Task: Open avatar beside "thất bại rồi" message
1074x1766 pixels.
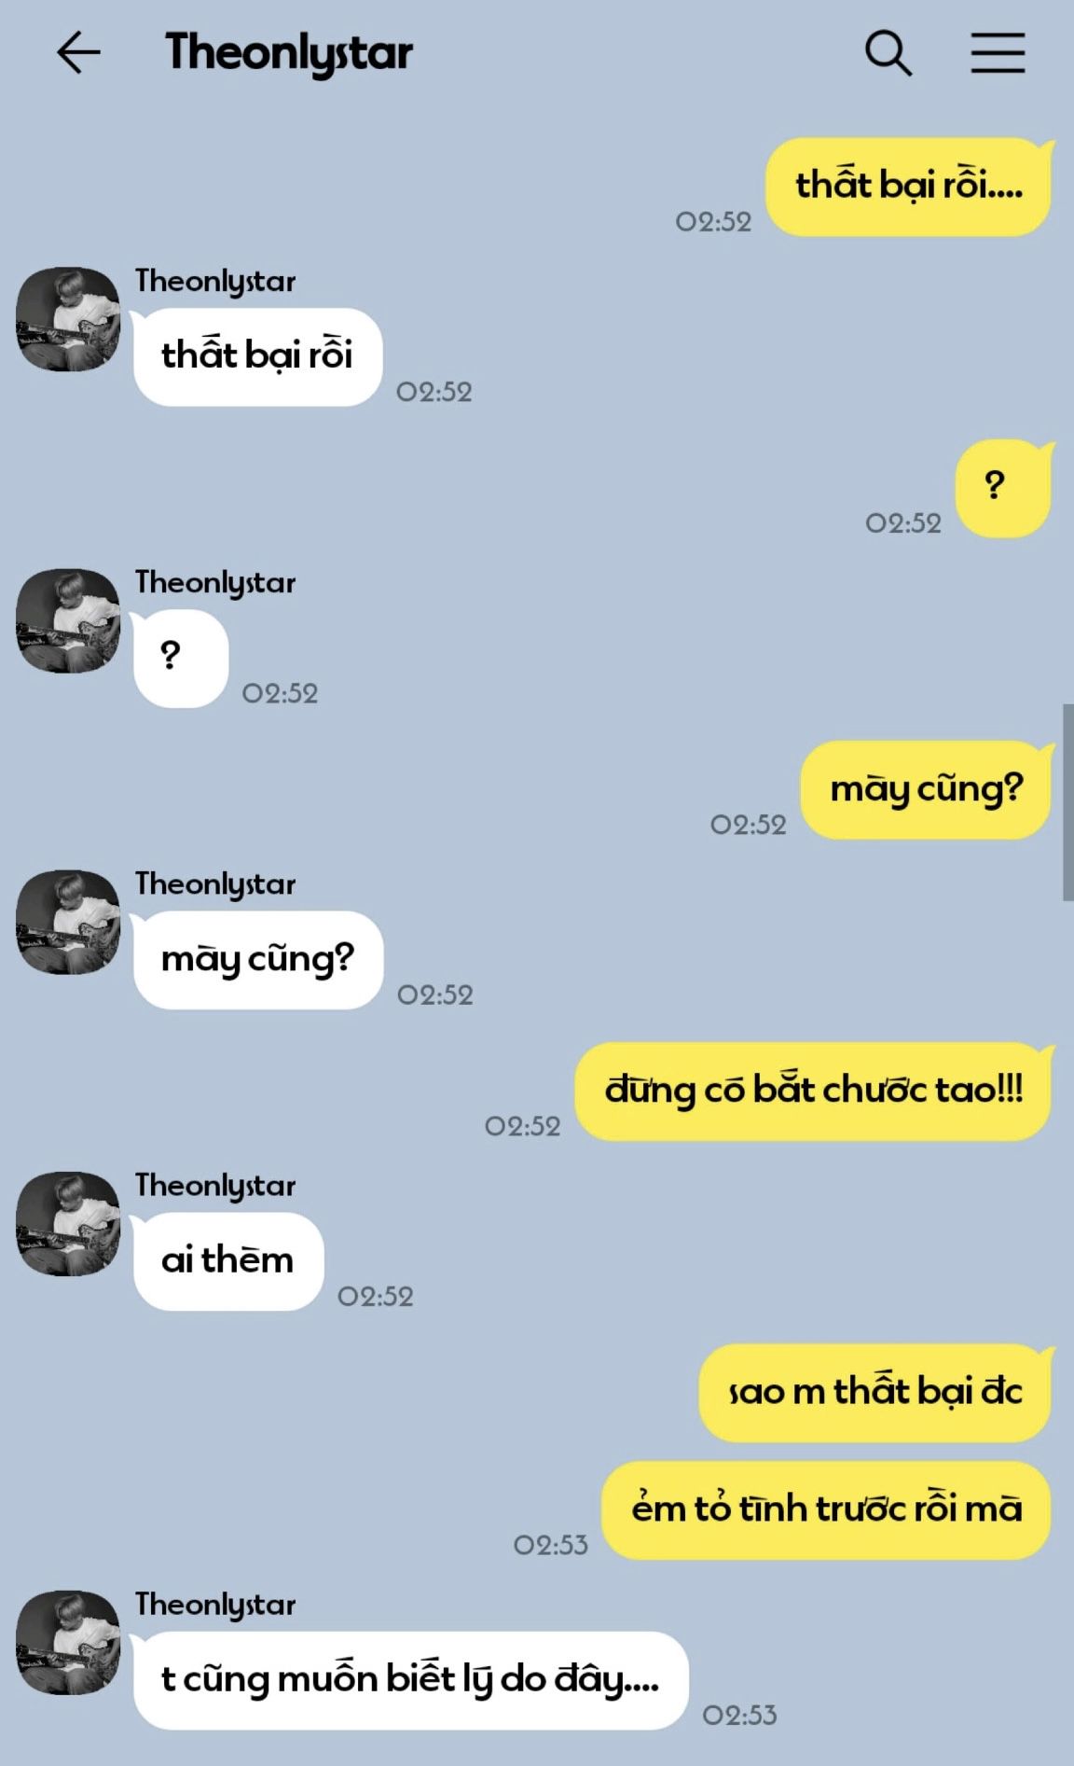Action: (68, 319)
